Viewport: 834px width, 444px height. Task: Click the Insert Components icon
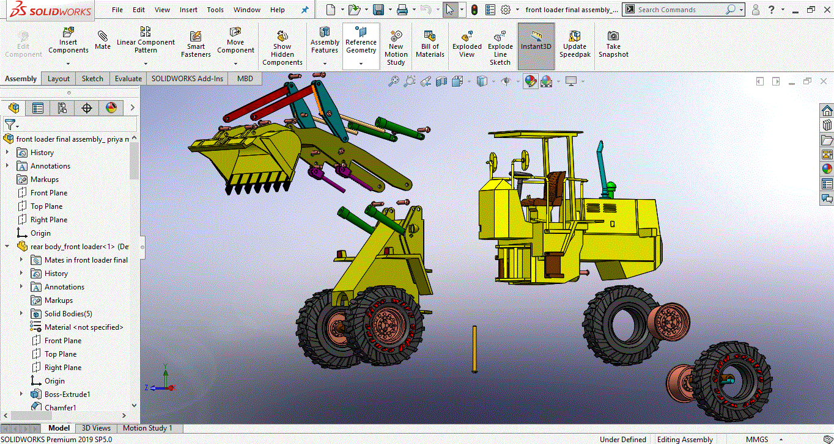[x=68, y=32]
